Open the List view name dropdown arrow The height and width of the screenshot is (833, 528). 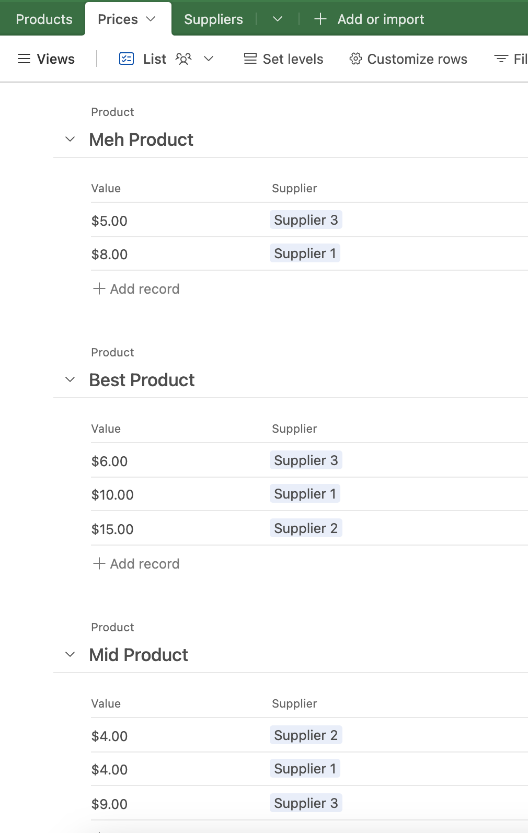(x=209, y=59)
